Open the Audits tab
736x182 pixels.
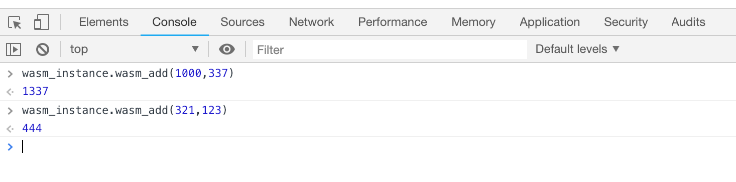688,22
